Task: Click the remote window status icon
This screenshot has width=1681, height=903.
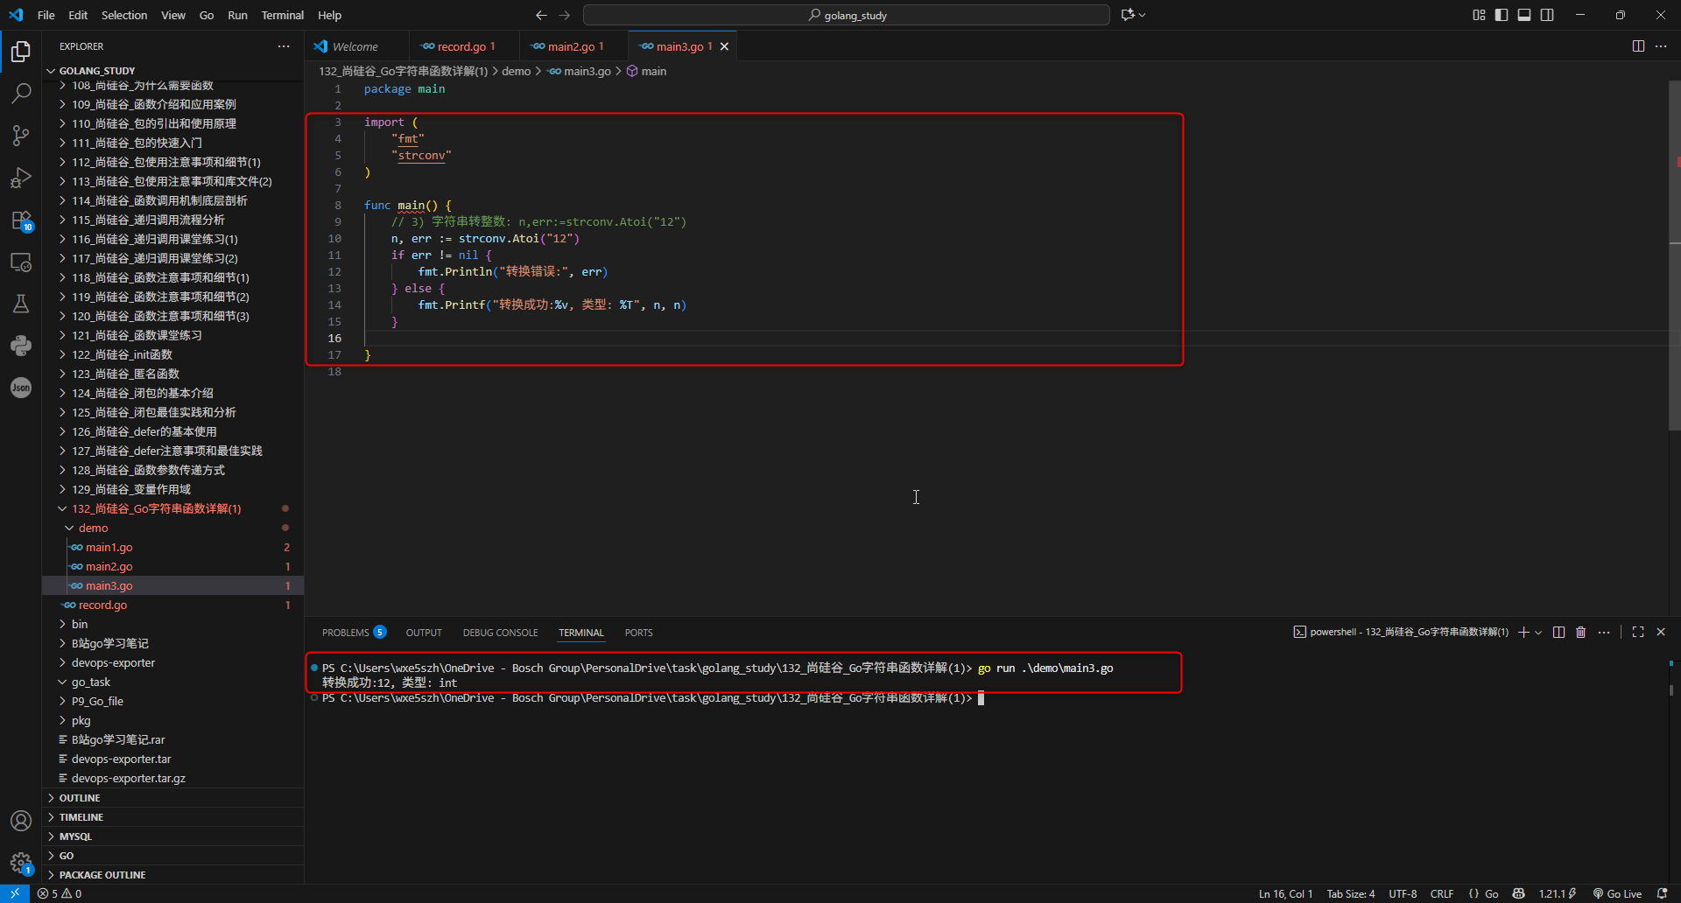Action: point(15,893)
